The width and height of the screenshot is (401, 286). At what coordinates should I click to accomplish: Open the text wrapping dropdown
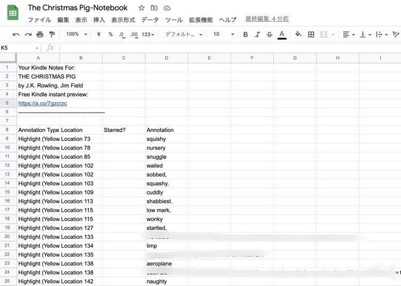click(382, 35)
